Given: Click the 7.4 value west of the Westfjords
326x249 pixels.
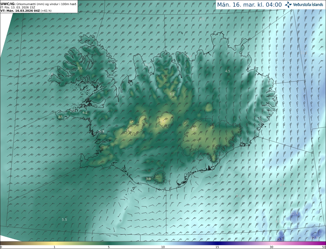Looking at the screenshot, I should point(50,74).
